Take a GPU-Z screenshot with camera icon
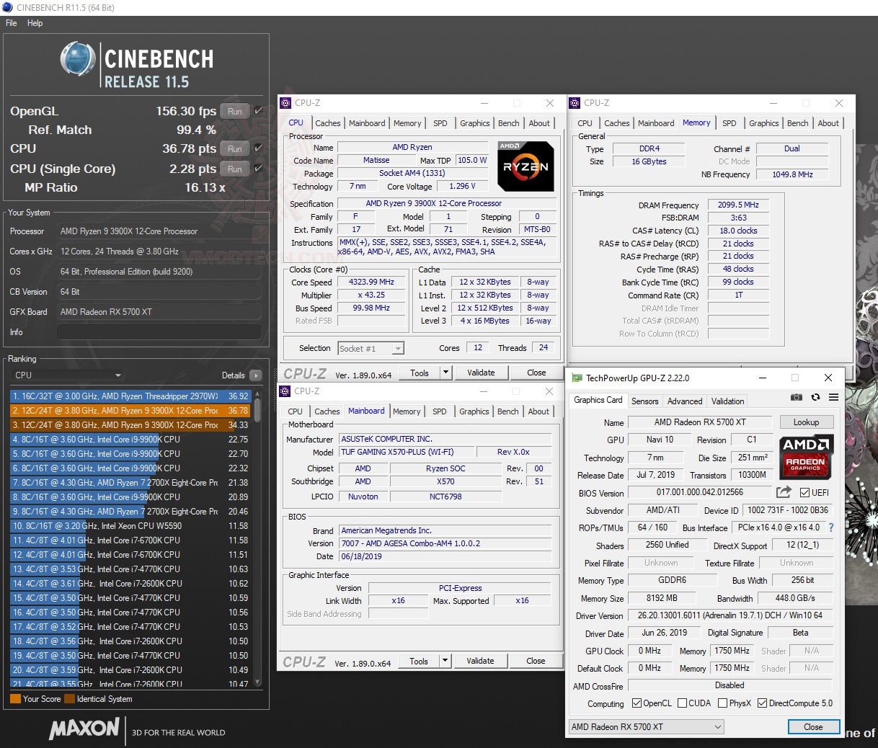This screenshot has height=748, width=878. click(796, 397)
